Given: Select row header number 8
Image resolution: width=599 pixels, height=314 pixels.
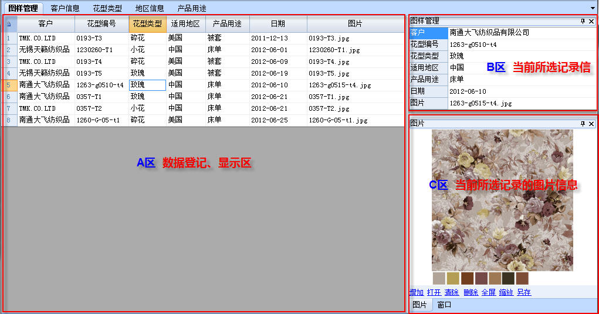Looking at the screenshot, I should pyautogui.click(x=9, y=120).
